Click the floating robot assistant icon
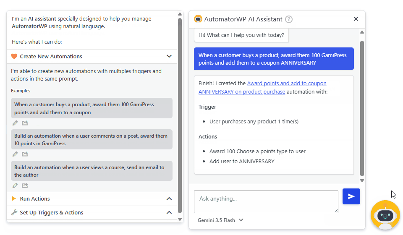This screenshot has width=403, height=235. (x=385, y=215)
